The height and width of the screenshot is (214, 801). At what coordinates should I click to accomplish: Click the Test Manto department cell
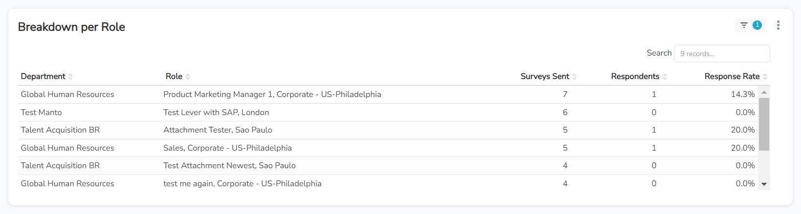[42, 113]
